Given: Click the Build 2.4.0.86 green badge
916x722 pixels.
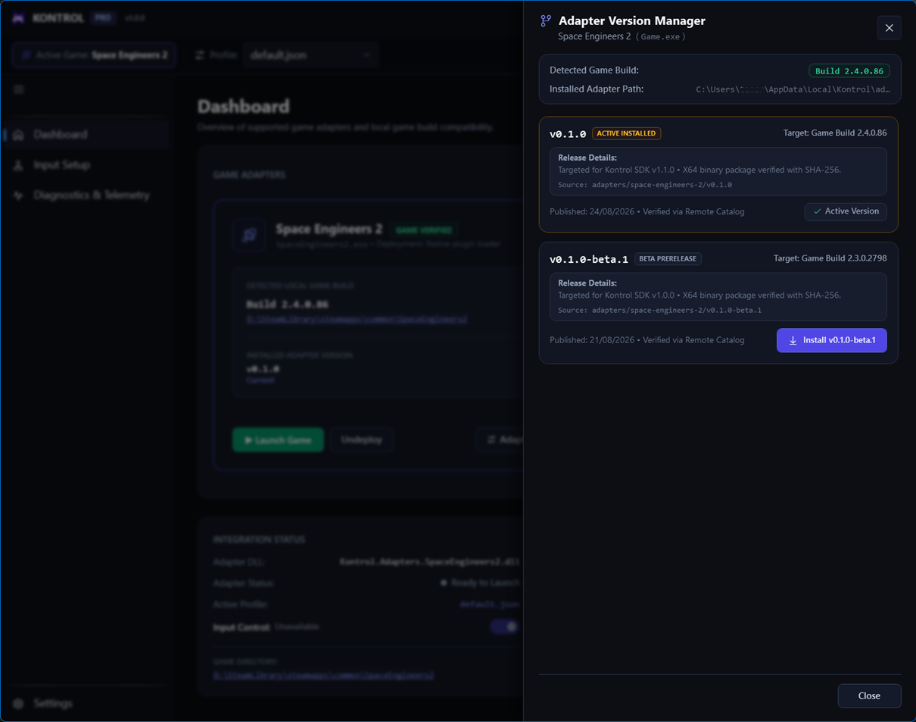Looking at the screenshot, I should click(x=849, y=71).
